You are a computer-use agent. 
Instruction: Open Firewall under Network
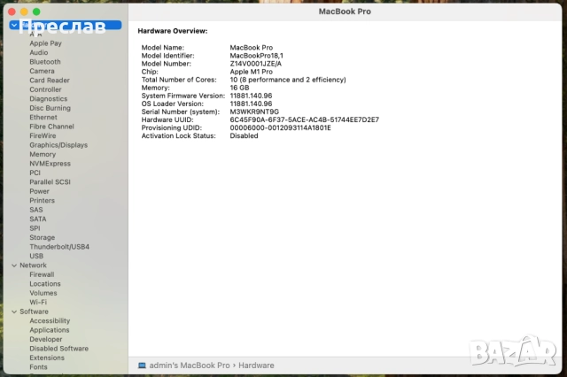click(42, 275)
